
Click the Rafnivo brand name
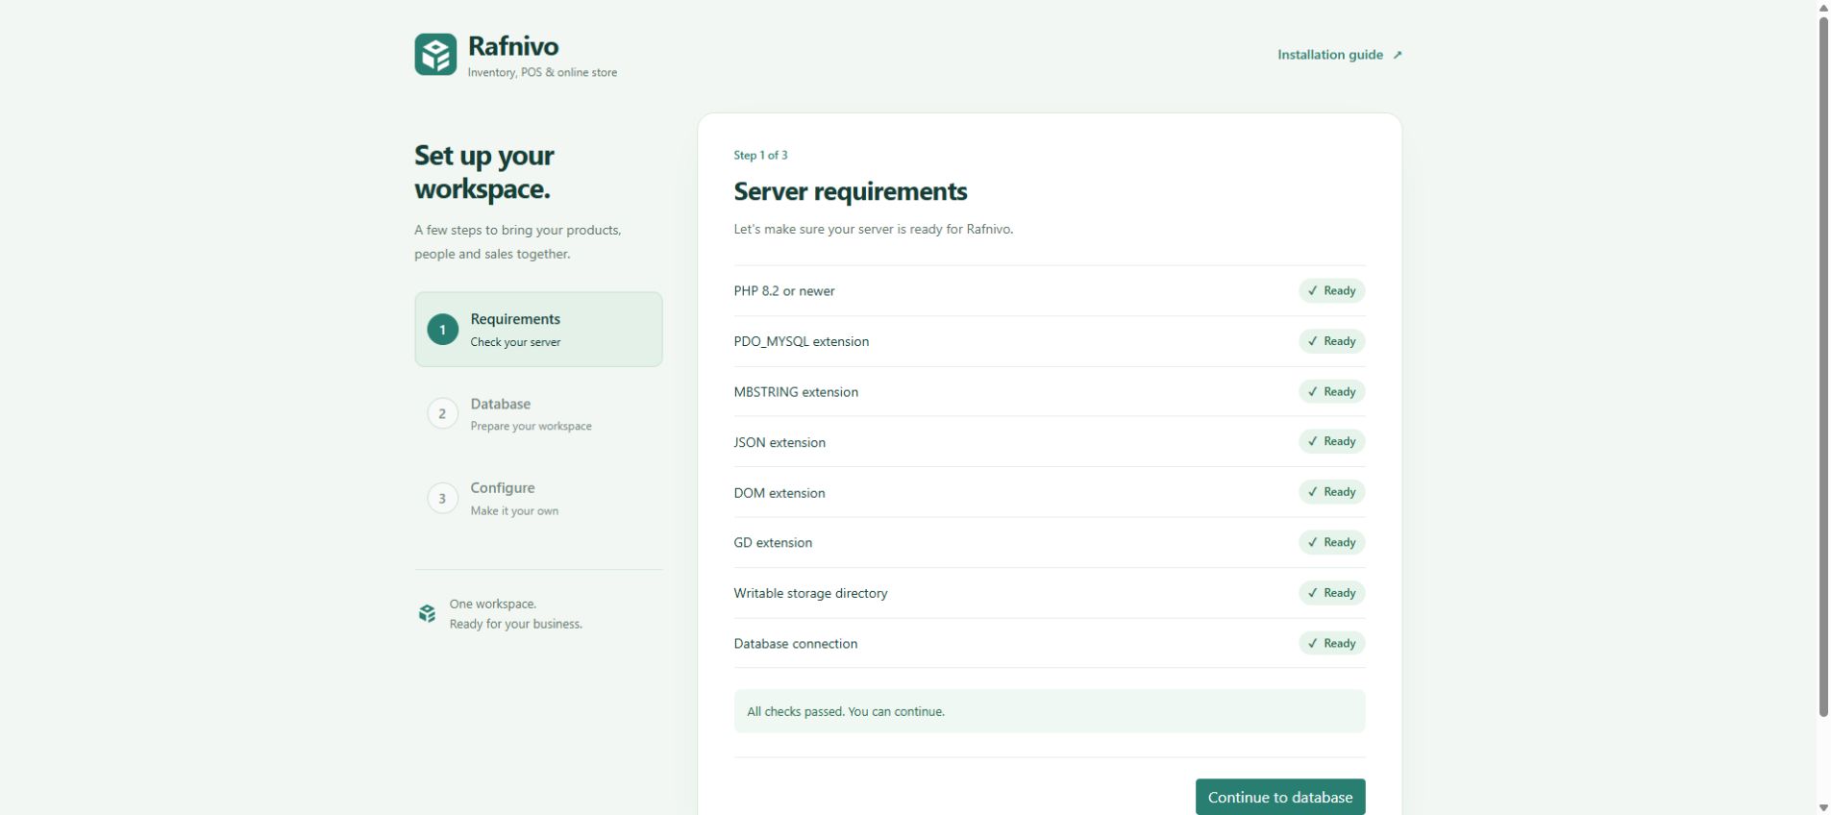click(x=513, y=46)
